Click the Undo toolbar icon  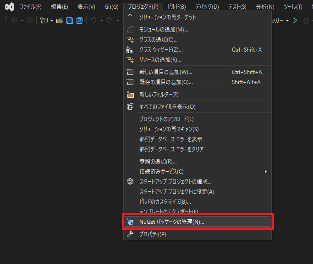pyautogui.click(x=93, y=21)
